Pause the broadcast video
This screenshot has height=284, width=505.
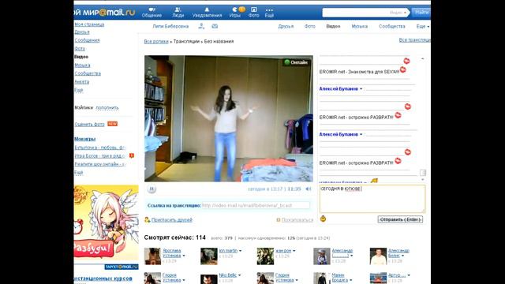(x=151, y=189)
